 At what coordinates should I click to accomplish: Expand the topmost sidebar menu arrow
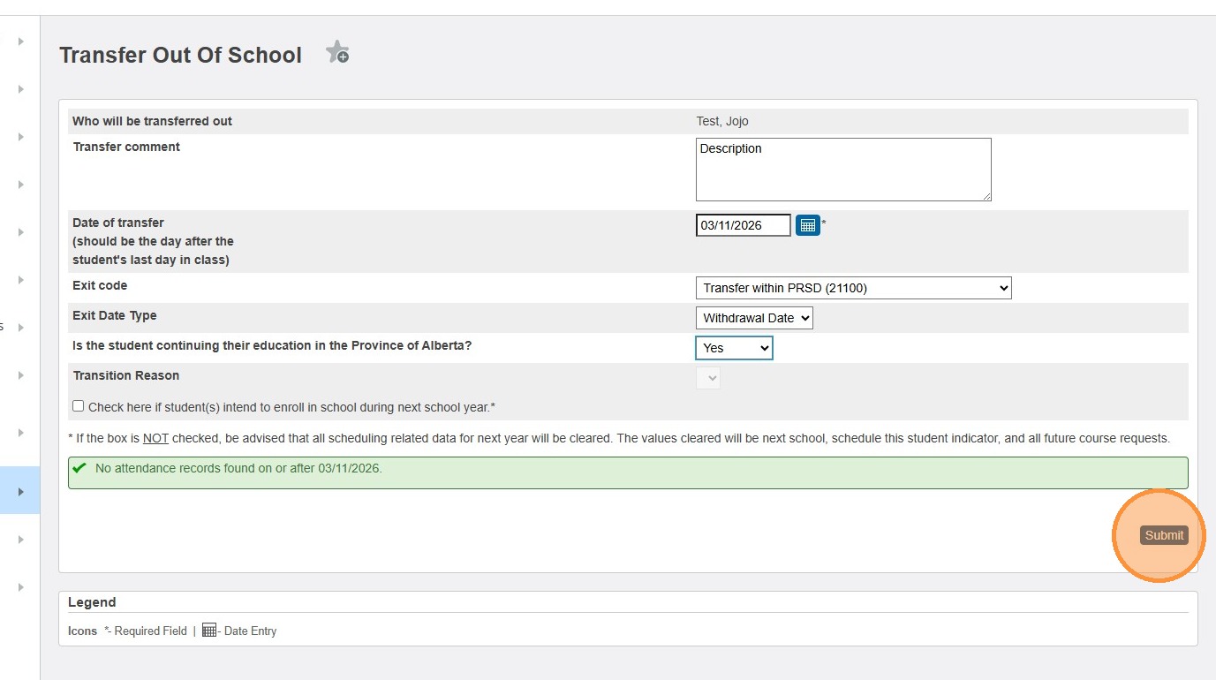[21, 42]
